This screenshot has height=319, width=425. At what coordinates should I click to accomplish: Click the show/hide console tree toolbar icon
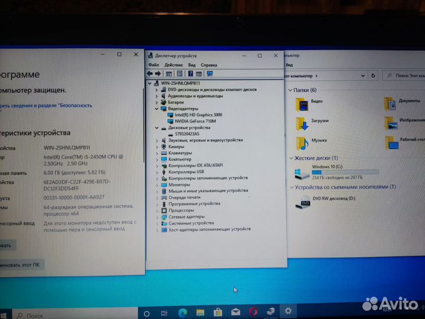coord(169,73)
